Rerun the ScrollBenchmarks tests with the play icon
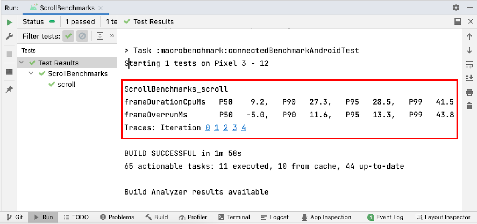This screenshot has width=477, height=224. click(9, 22)
